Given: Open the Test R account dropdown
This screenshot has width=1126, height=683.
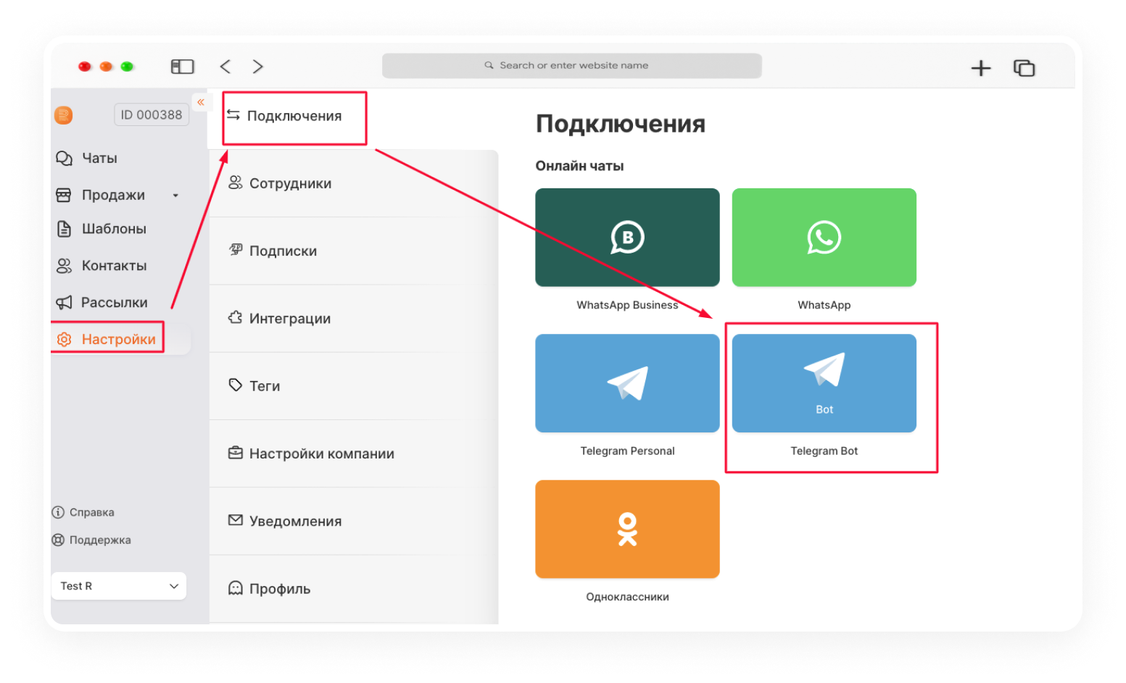Looking at the screenshot, I should tap(119, 586).
